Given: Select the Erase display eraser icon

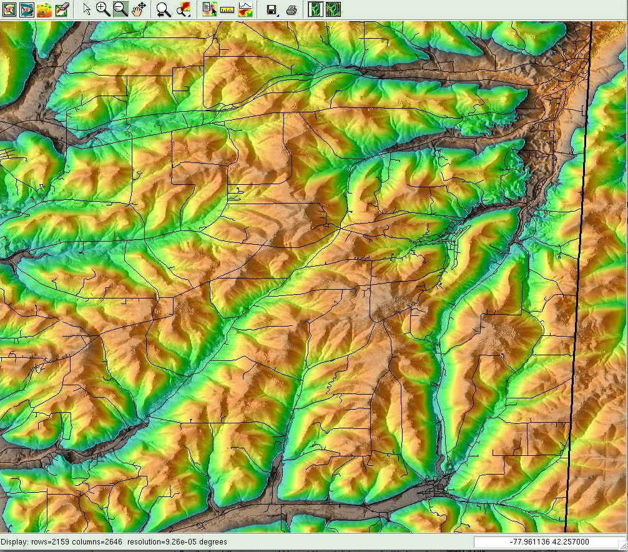Looking at the screenshot, I should (x=61, y=9).
